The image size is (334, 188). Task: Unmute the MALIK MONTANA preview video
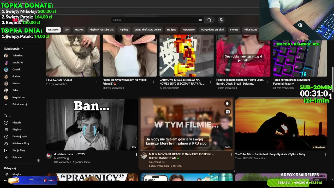[228, 103]
